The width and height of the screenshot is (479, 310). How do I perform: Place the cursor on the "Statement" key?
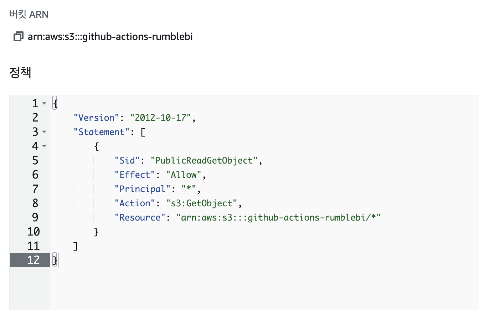102,132
